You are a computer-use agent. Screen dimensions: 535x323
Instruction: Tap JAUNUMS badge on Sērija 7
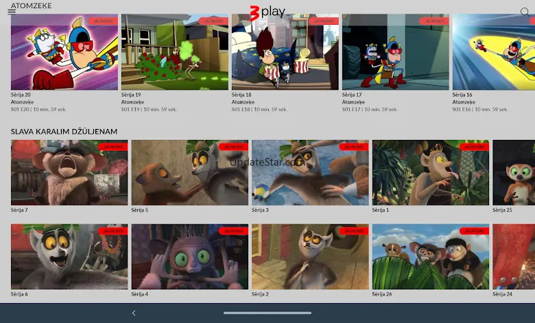[113, 147]
